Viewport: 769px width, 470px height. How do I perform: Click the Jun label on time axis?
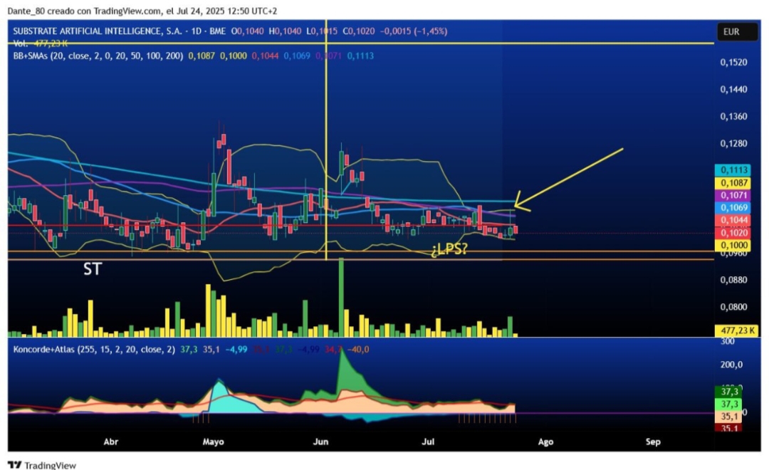320,442
